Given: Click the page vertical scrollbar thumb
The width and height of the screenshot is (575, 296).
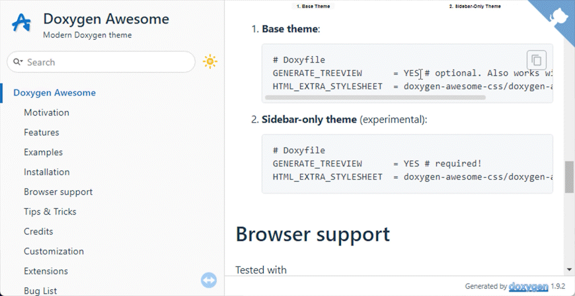Looking at the screenshot, I should click(569, 177).
